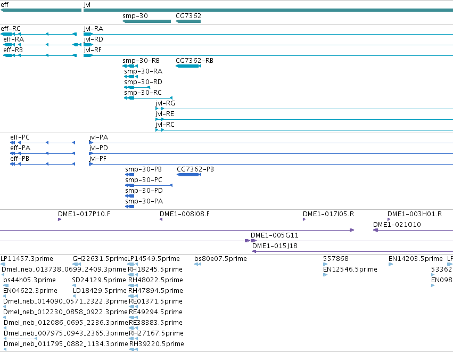Click the 557868 feature label
Viewport: 453px width, 352px height.
(336, 259)
